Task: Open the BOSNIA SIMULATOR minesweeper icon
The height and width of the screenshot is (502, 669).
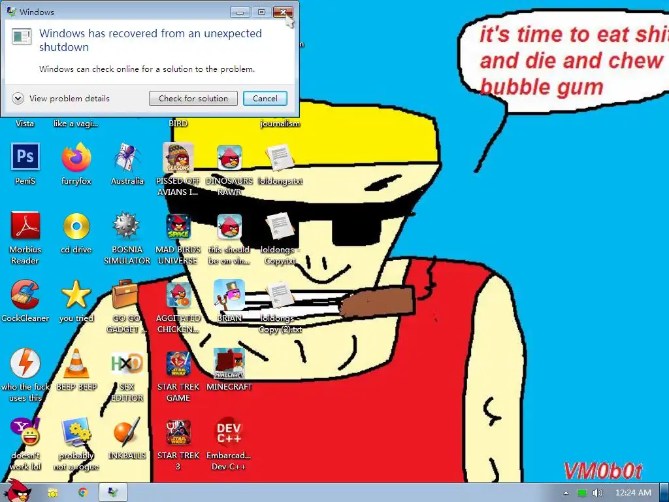Action: click(x=127, y=226)
